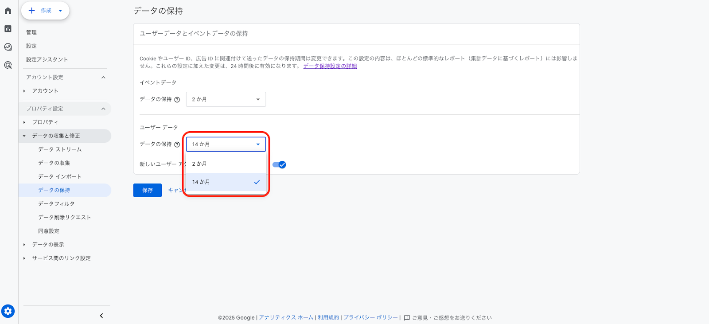Open 設定アシスタント in the sidebar

tap(47, 59)
